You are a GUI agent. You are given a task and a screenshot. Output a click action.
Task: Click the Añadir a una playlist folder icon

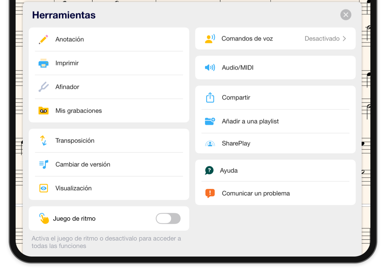click(x=210, y=121)
